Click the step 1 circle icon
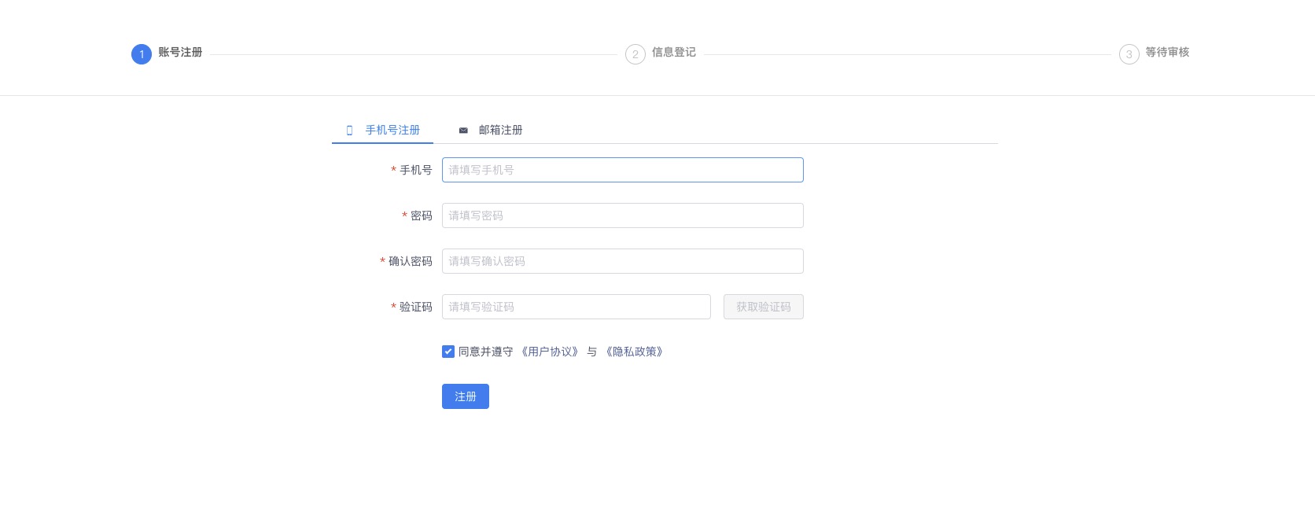The height and width of the screenshot is (523, 1315). pyautogui.click(x=142, y=54)
